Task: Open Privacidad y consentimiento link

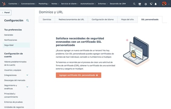Action: click(x=11, y=95)
